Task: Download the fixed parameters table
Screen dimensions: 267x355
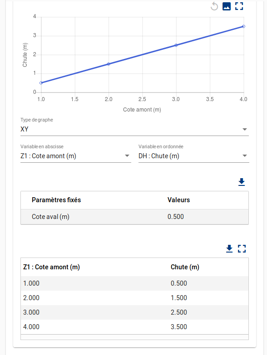Action: tap(242, 182)
